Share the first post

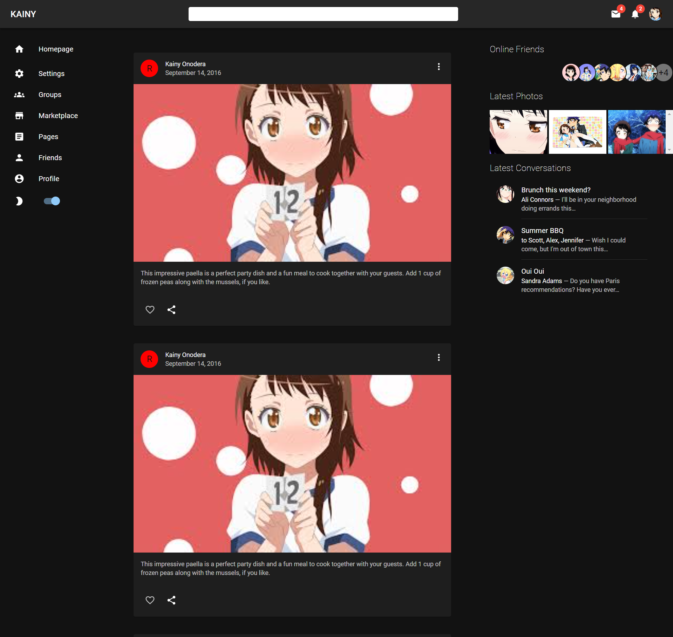(x=171, y=310)
